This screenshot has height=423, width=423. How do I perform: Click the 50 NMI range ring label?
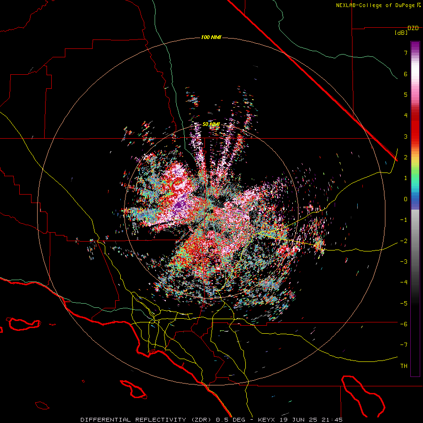(211, 125)
